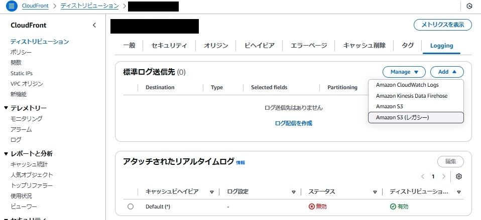Open the hamburger navigation menu icon
The width and height of the screenshot is (481, 220).
click(12, 6)
